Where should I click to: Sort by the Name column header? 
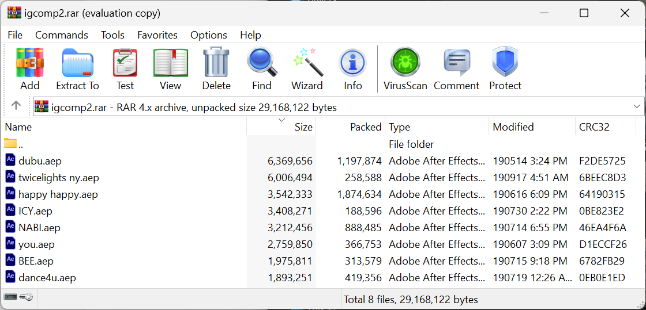coord(125,127)
